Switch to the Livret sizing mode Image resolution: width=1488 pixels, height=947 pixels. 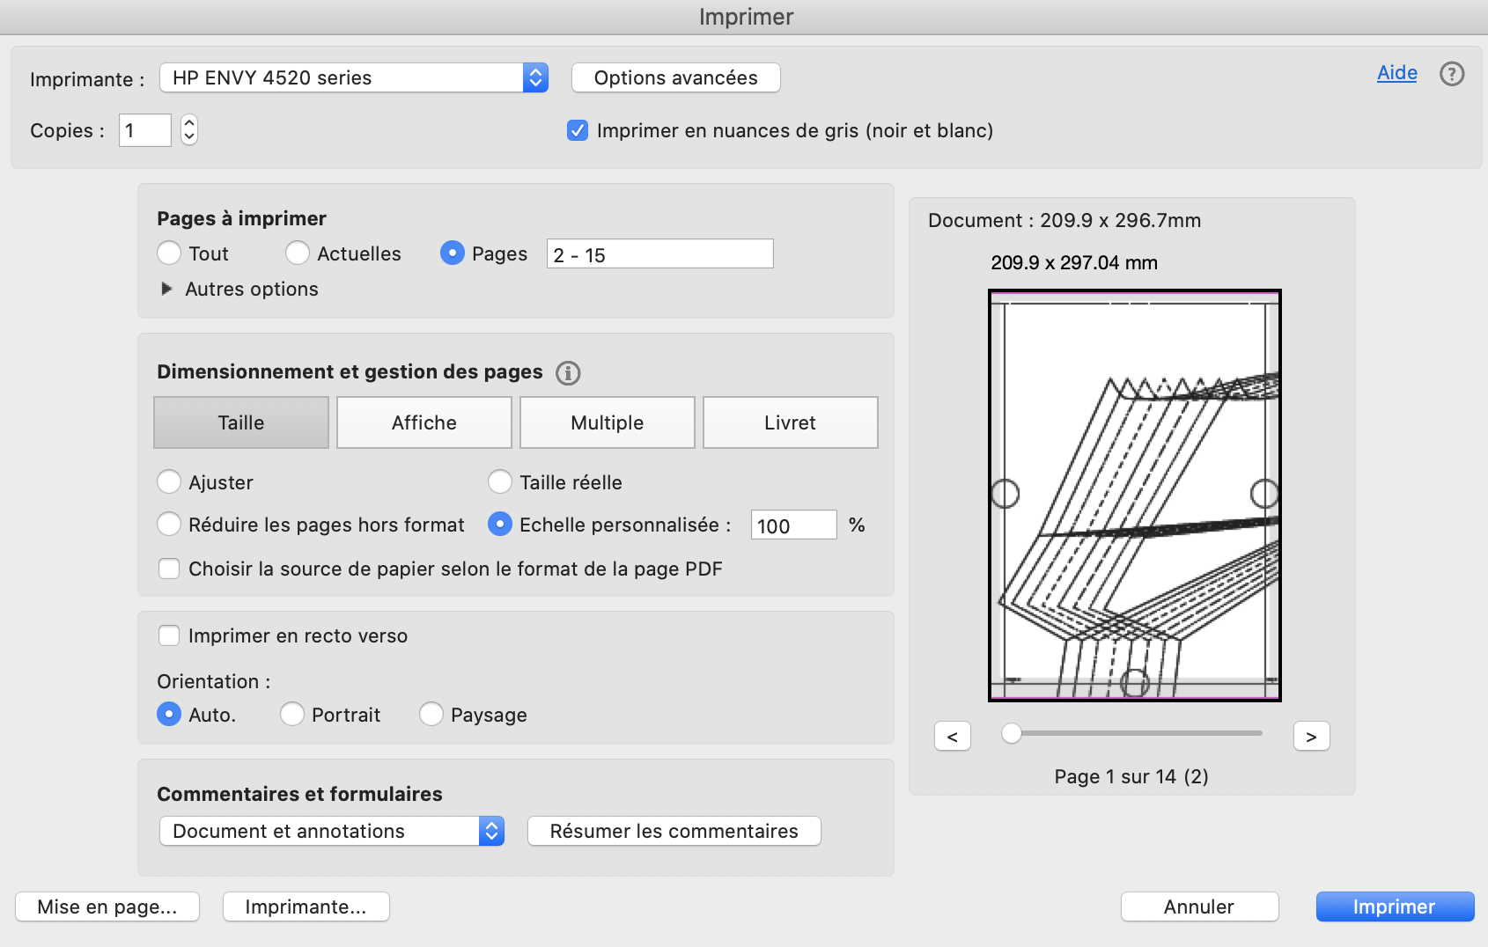pos(789,422)
